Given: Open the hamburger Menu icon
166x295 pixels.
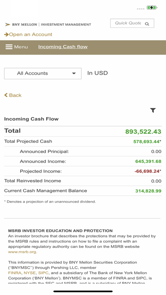Looking at the screenshot, I should pos(9,47).
